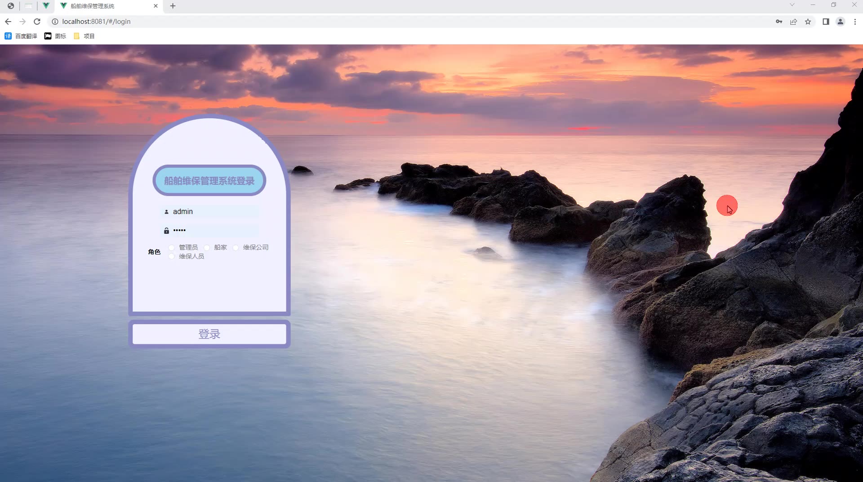The width and height of the screenshot is (863, 482).
Task: Click the user icon beside admin
Action: (x=166, y=212)
